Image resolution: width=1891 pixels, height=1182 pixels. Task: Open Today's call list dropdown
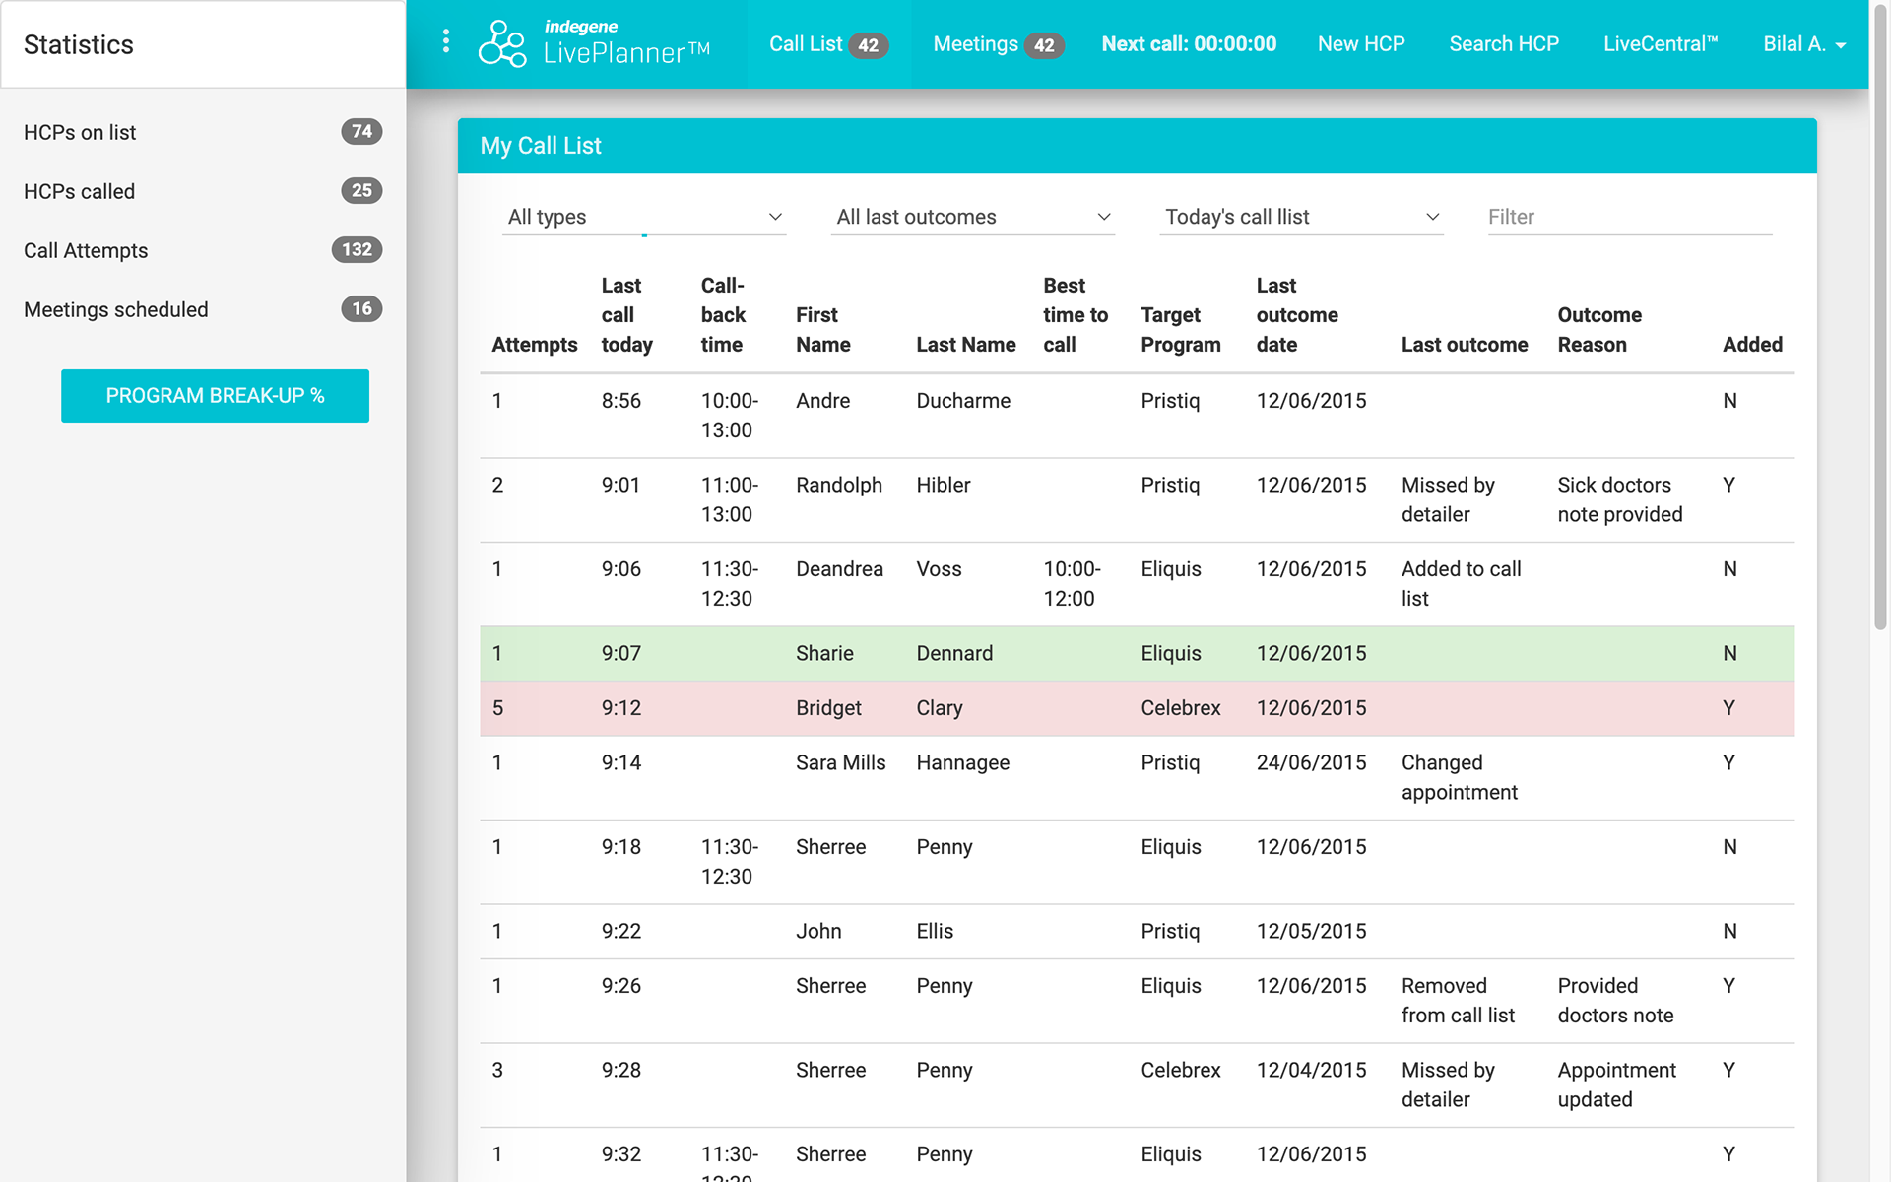pyautogui.click(x=1301, y=217)
